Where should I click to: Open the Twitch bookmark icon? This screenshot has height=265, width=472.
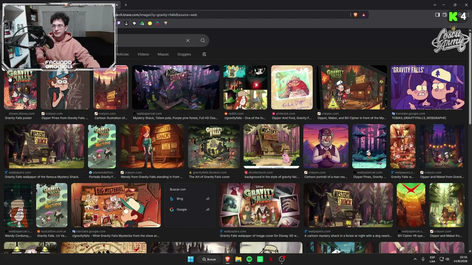tap(119, 23)
